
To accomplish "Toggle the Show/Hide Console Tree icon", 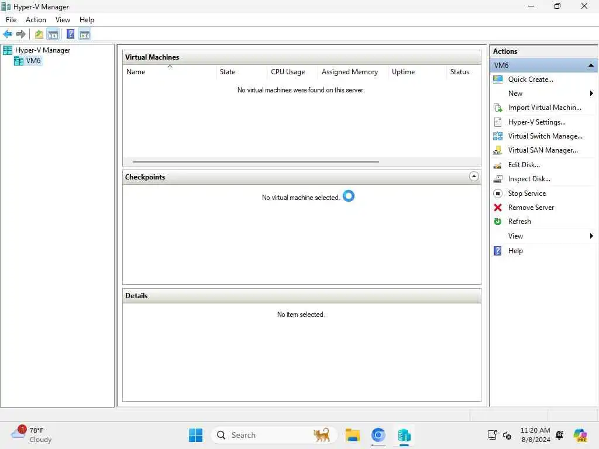I will point(53,34).
